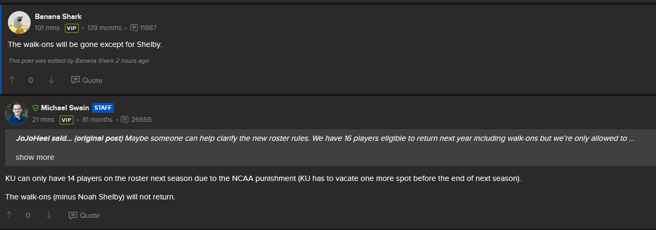
Task: Open Michael Swain username link
Action: pyautogui.click(x=65, y=108)
